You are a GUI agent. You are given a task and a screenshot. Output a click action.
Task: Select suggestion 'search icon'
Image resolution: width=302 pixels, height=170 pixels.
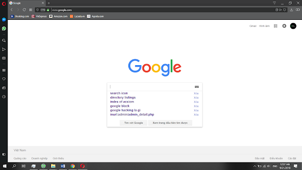coord(119,93)
